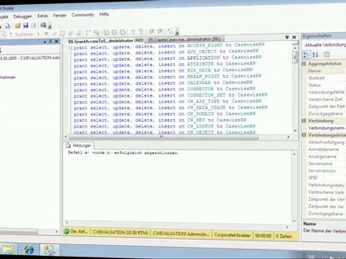Click the Cancel Executing Query stop icon

point(46,34)
